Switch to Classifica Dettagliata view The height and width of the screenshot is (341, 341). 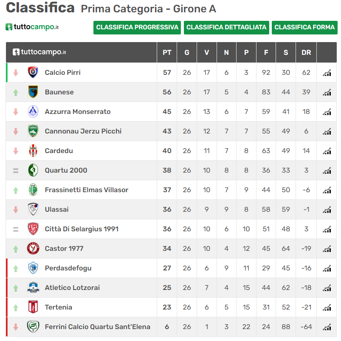[226, 28]
